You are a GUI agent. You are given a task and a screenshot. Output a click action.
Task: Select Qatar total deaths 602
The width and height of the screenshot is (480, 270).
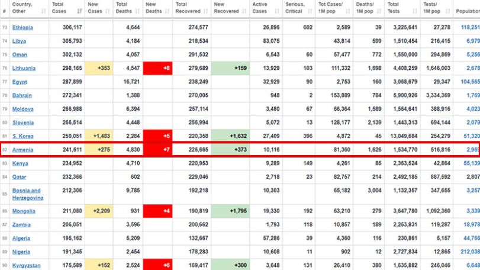135,177
